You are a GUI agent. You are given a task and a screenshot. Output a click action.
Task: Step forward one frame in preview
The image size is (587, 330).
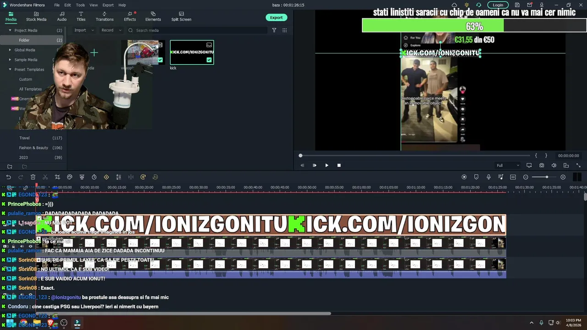pos(315,165)
